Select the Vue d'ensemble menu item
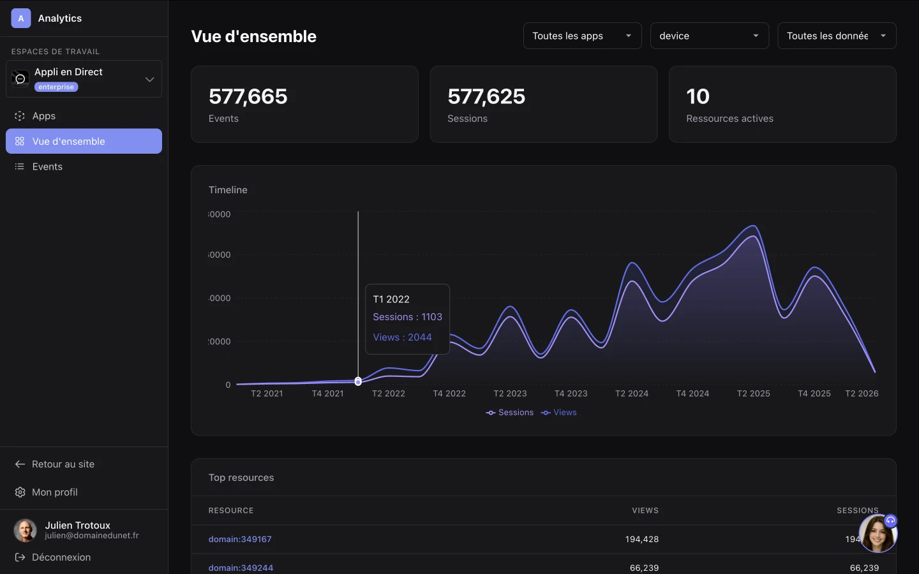Image resolution: width=919 pixels, height=574 pixels. point(84,142)
